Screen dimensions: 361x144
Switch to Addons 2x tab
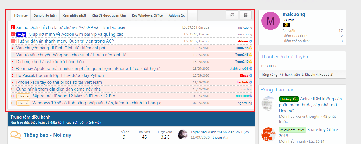tap(176, 15)
